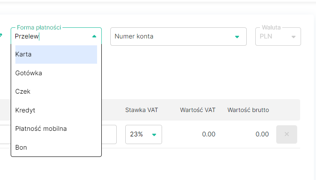This screenshot has height=180, width=316.
Task: Click the Forma płatności text field
Action: coord(49,37)
